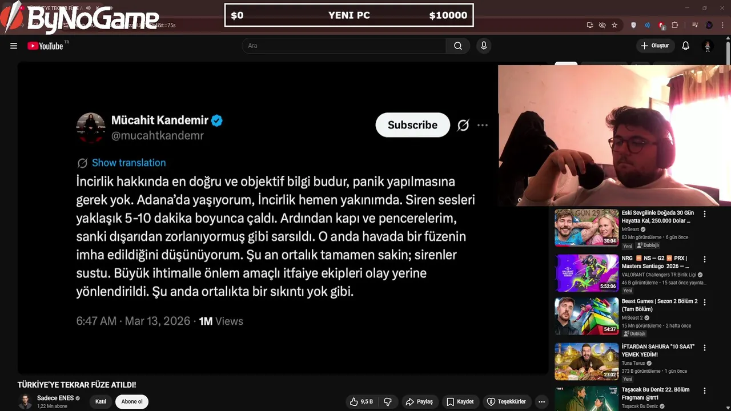Screen dimensions: 731x411
Task: Open Sadece ENES channel name link
Action: coord(55,398)
